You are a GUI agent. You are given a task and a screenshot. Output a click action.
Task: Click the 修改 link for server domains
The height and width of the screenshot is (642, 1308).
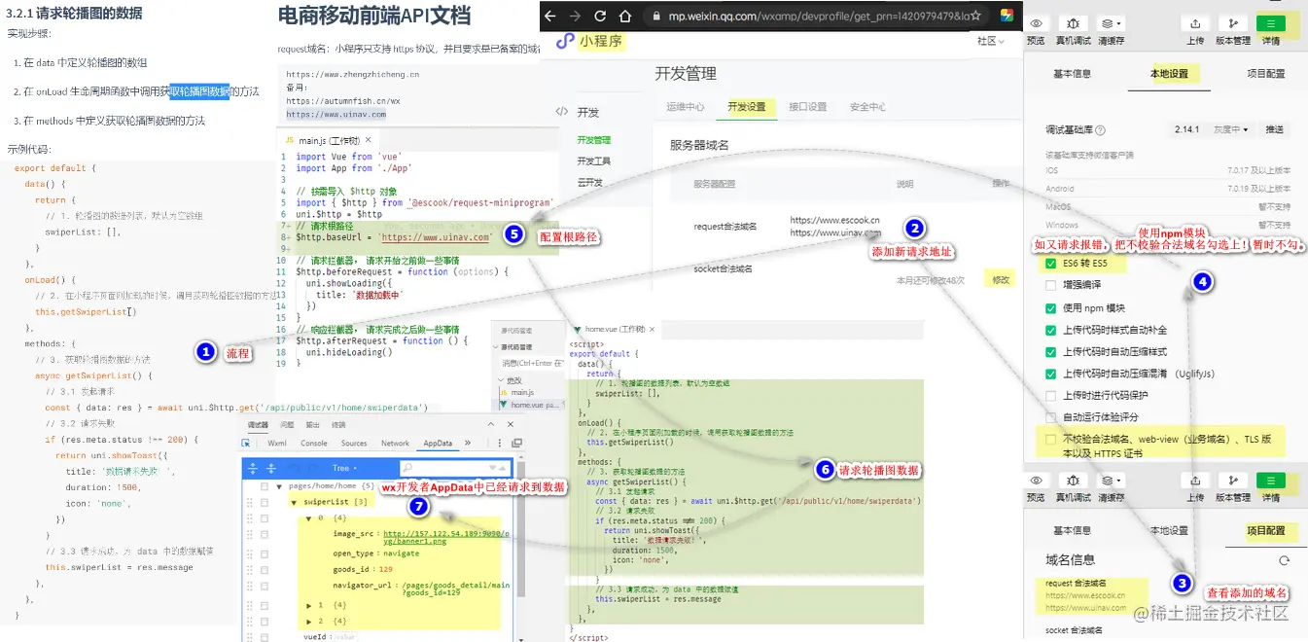1001,279
